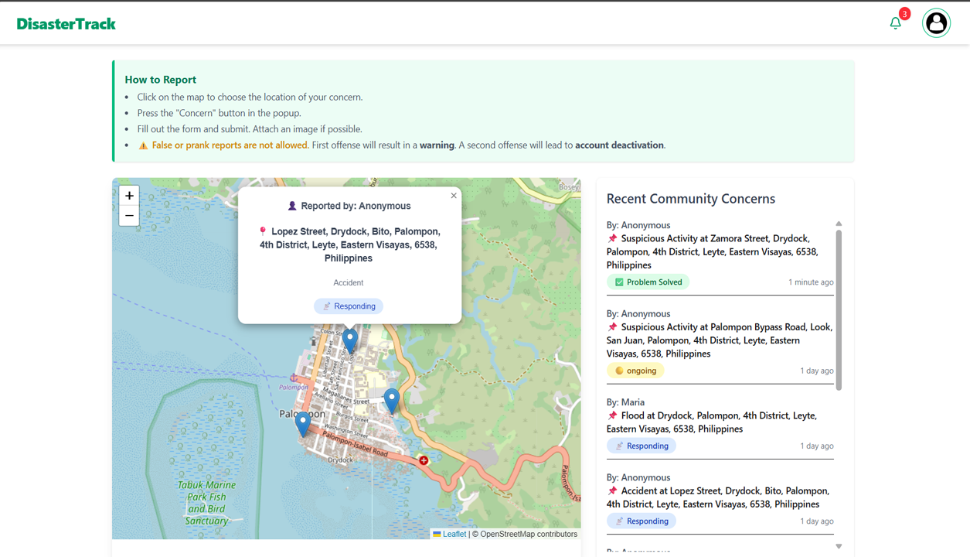Click the concerns list scrollbar thumb
This screenshot has height=557, width=970.
(x=839, y=309)
